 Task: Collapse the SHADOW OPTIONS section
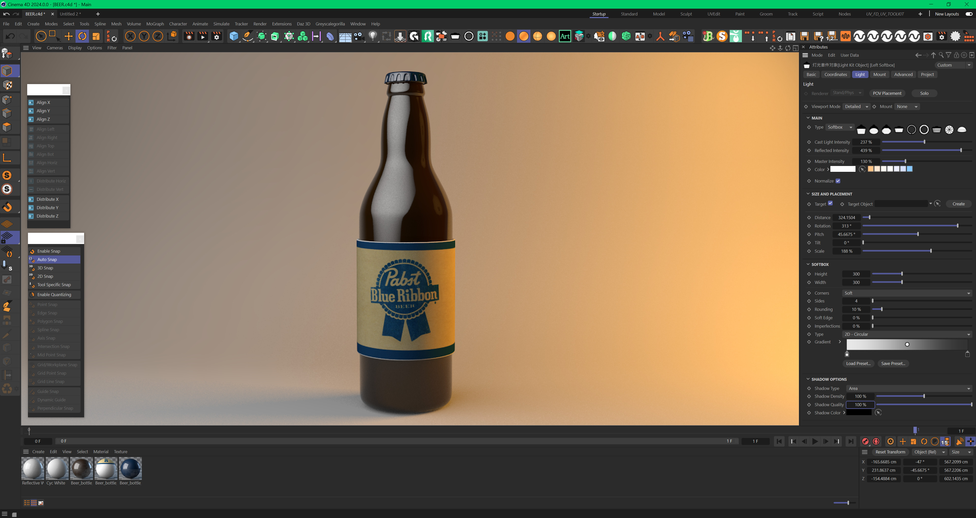(808, 379)
